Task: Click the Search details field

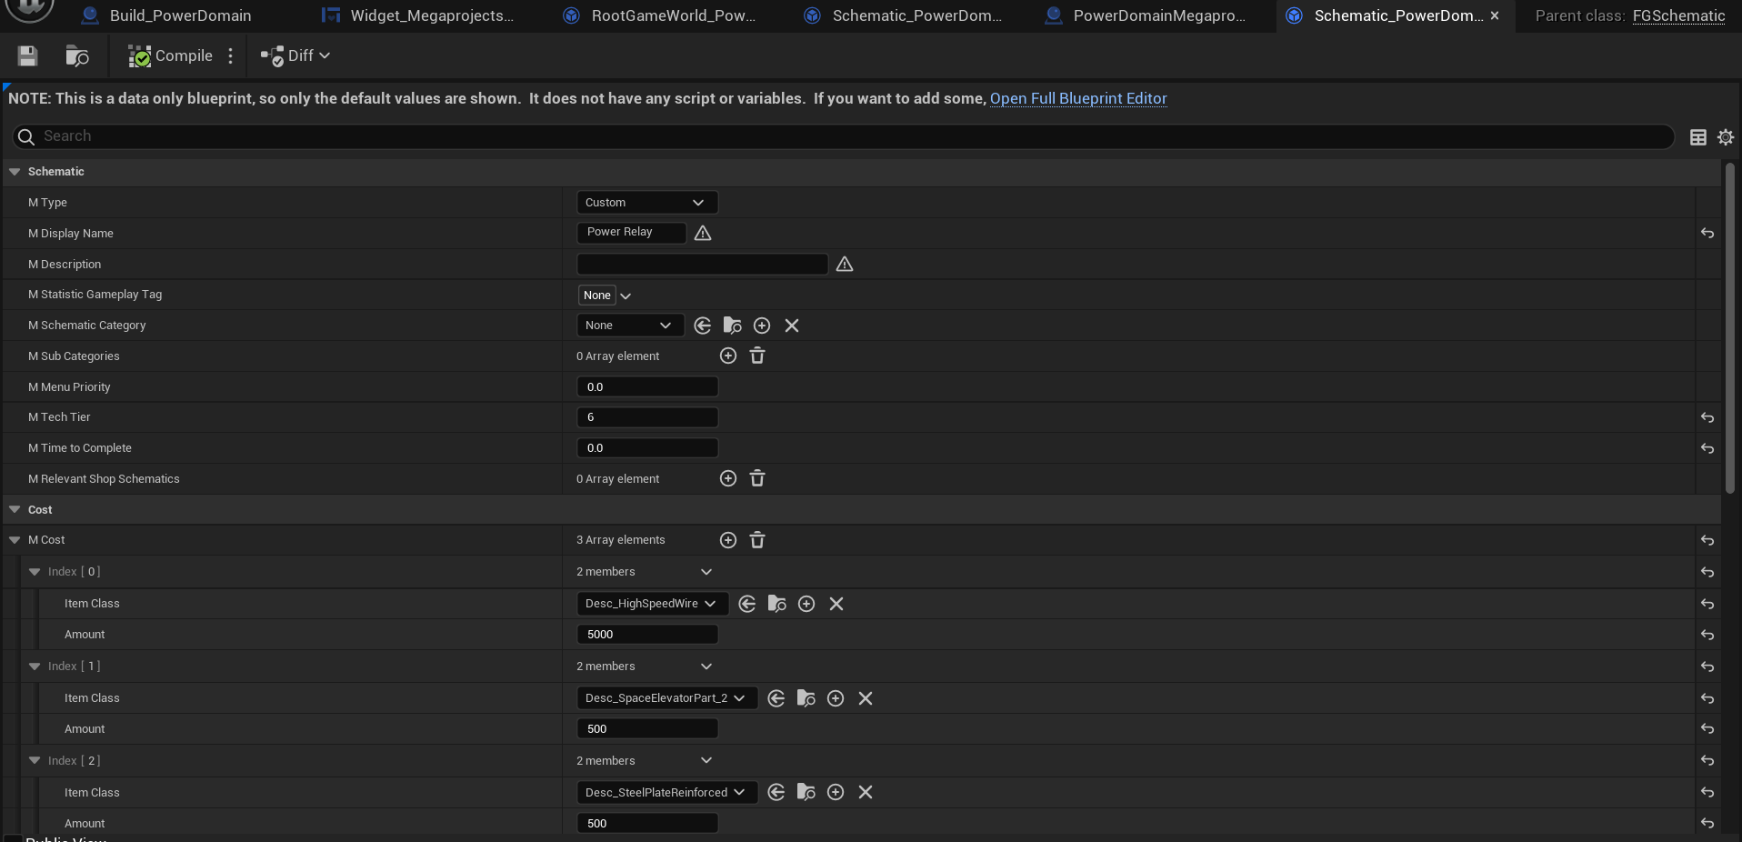Action: click(843, 136)
